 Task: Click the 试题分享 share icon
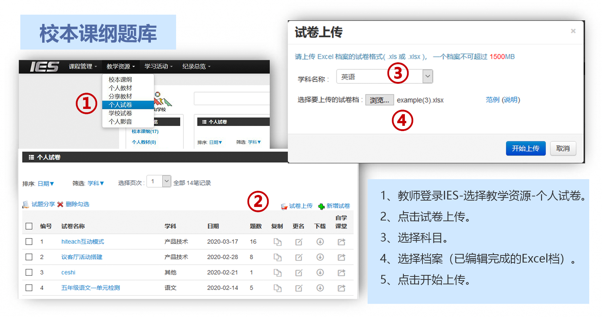[26, 204]
